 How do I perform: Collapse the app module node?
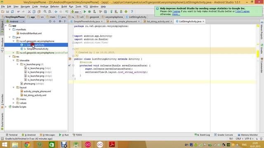[6, 25]
